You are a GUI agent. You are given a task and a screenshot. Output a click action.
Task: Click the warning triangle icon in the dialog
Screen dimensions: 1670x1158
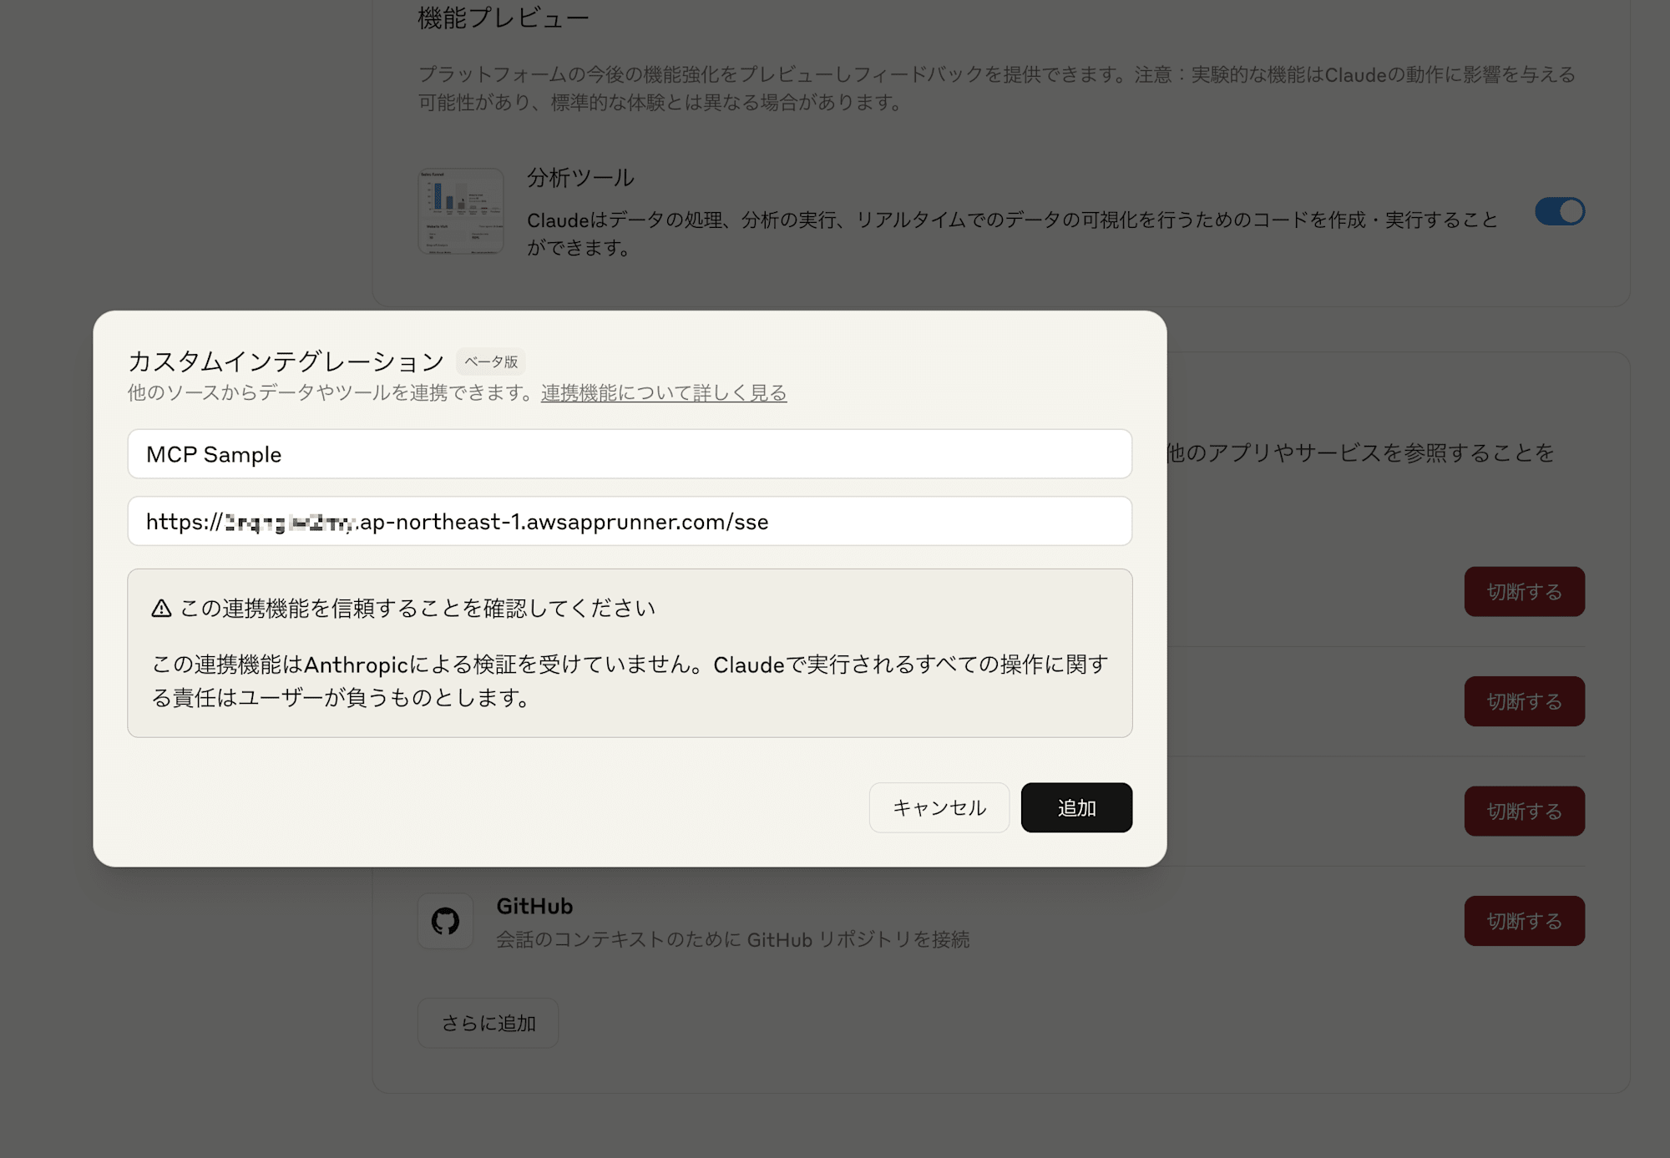(161, 609)
